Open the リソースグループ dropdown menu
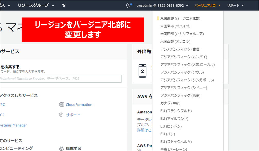The width and height of the screenshot is (259, 151). pos(36,5)
